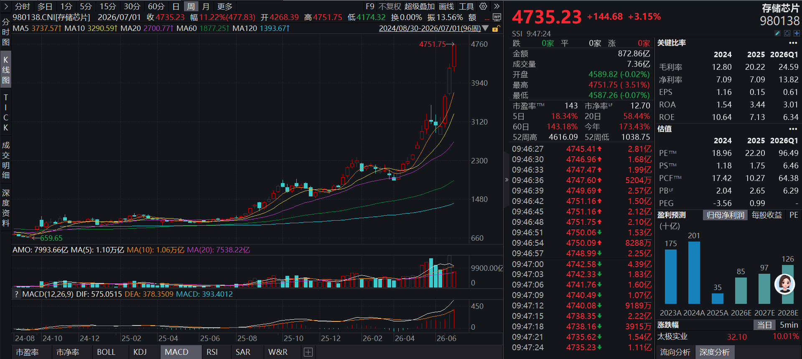The image size is (802, 359).
Task: Expand toolbar with double chevron
Action: tap(496, 6)
